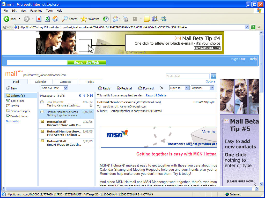The image size is (265, 198).
Task: Click the Find in Mail go arrow
Action: [214, 76]
